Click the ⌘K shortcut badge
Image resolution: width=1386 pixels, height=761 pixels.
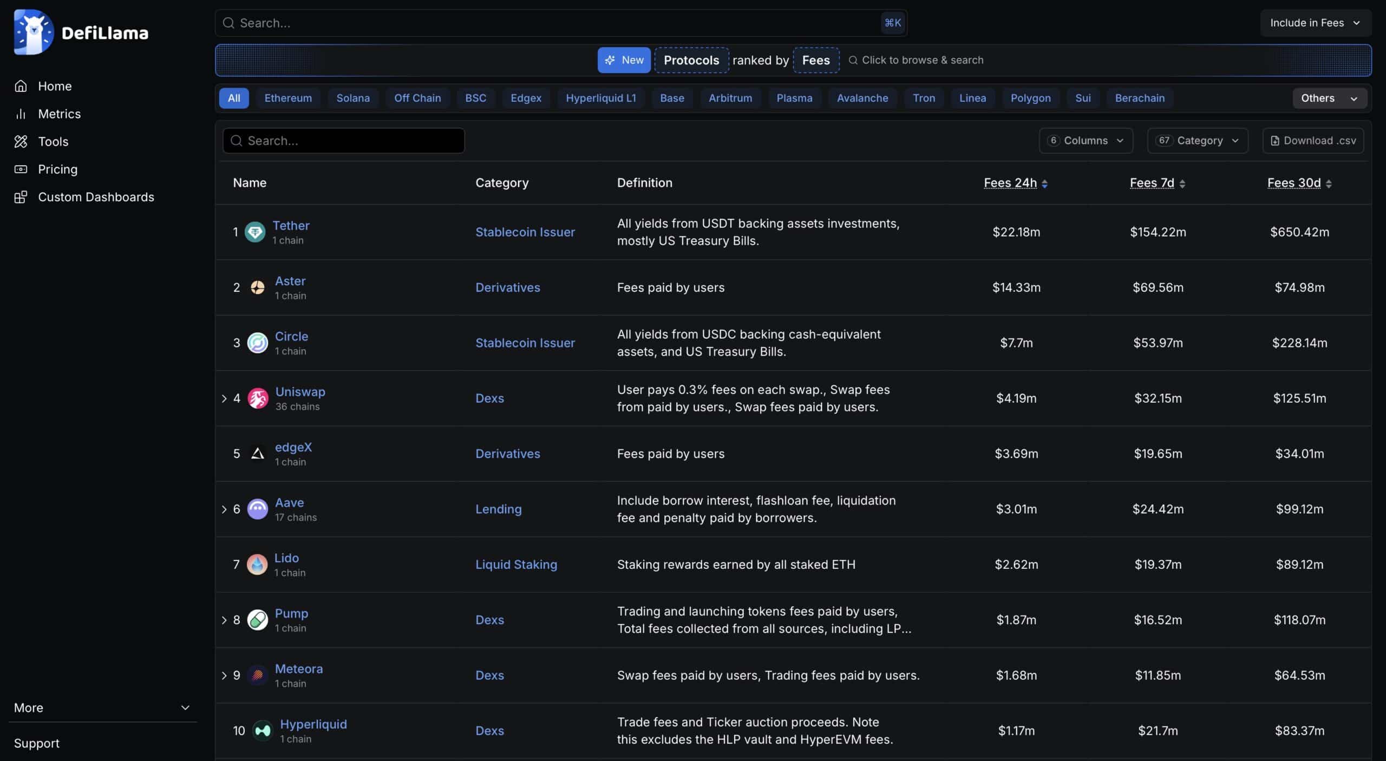point(892,23)
